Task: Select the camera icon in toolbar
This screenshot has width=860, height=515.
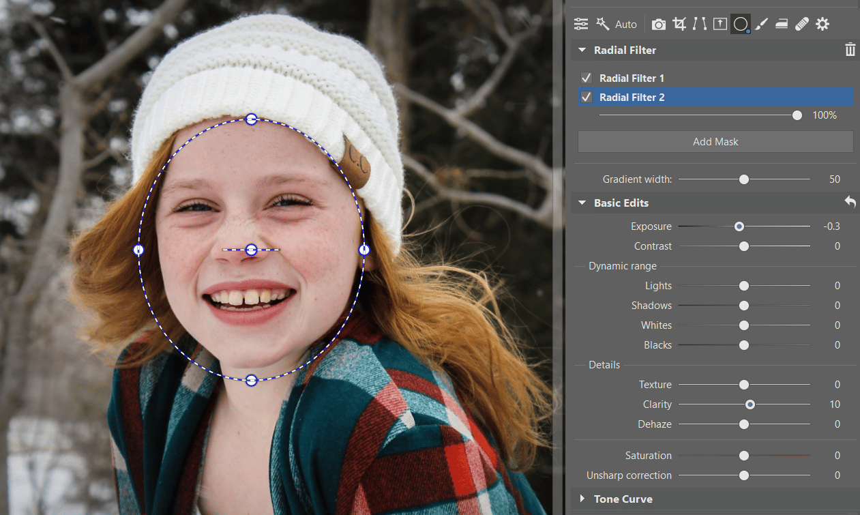Action: click(658, 25)
